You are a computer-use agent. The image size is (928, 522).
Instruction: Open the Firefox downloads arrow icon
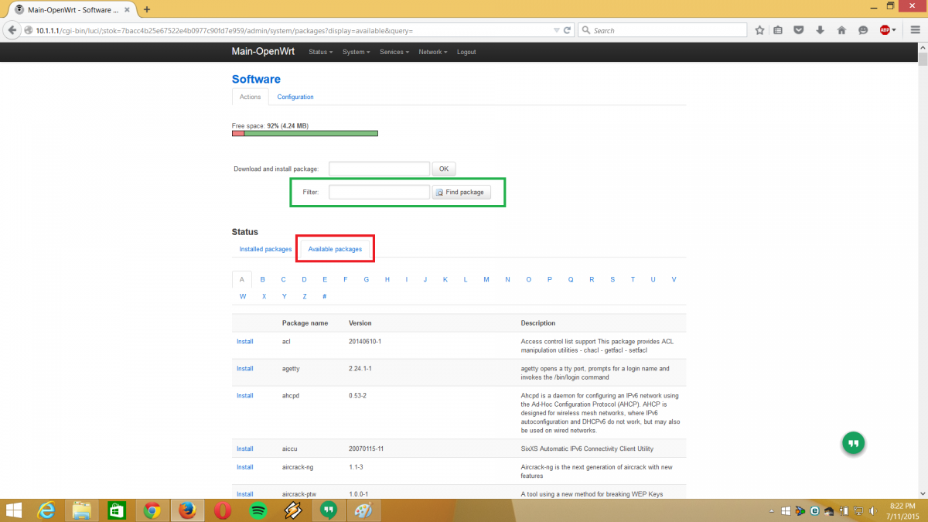[x=821, y=30]
